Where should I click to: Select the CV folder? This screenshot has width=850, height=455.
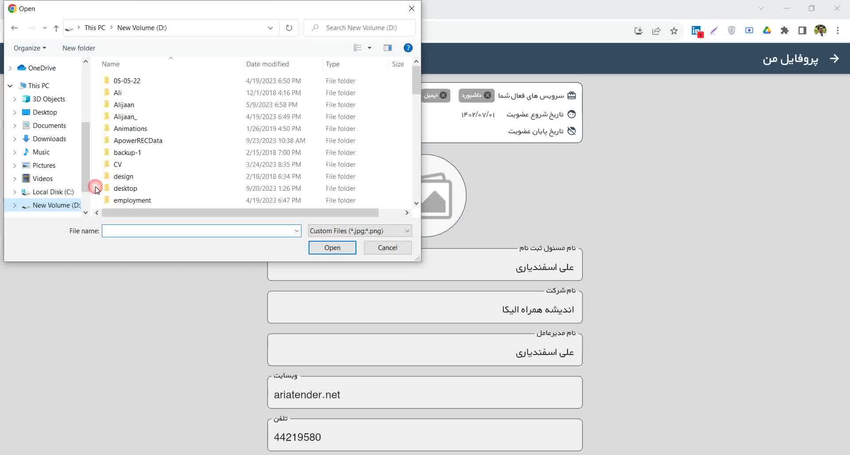pyautogui.click(x=117, y=164)
